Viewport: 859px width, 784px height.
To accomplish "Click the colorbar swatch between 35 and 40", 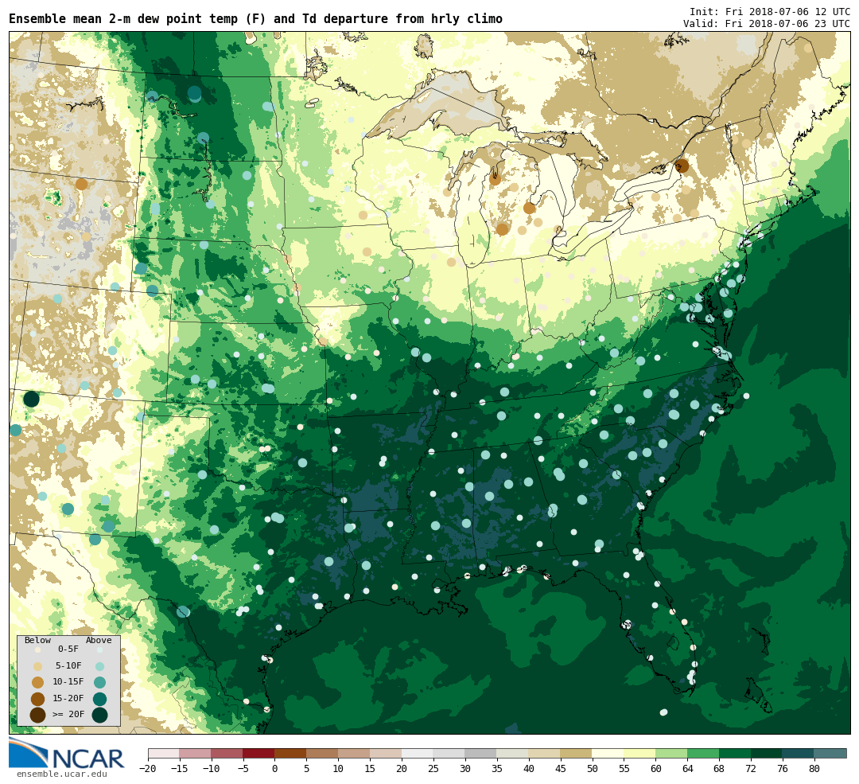I will click(x=513, y=753).
